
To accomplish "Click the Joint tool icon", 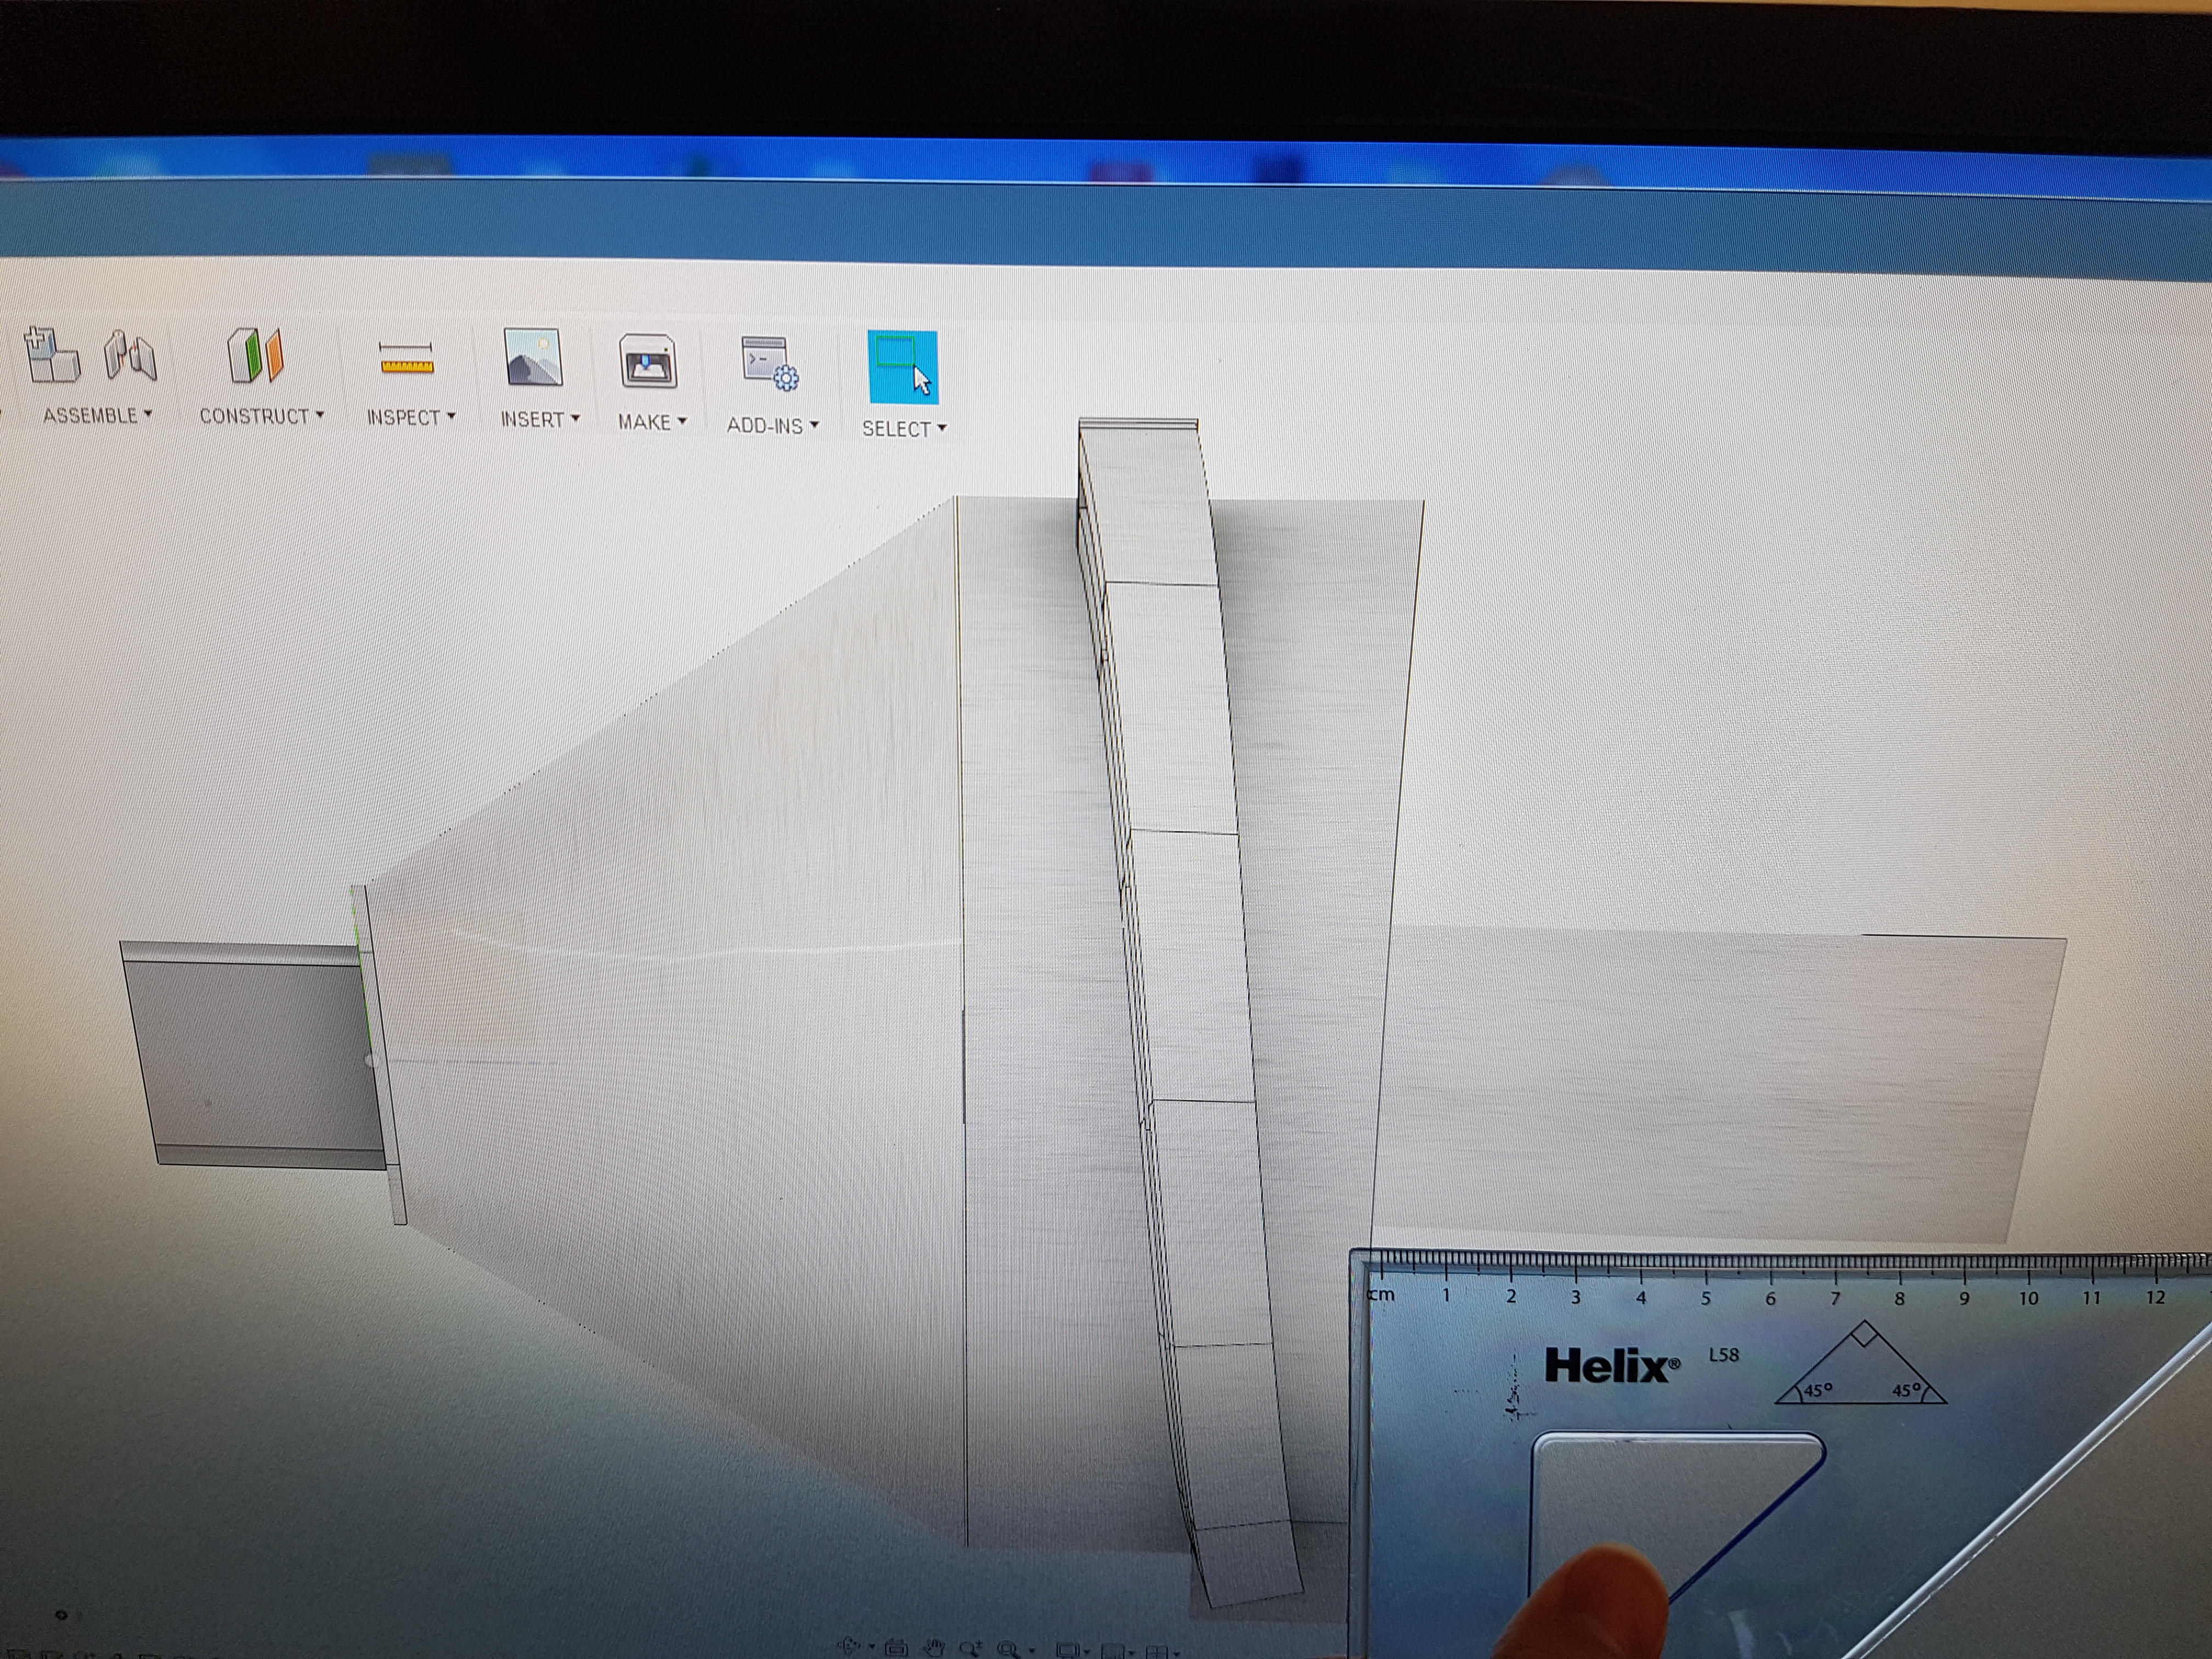I will pyautogui.click(x=130, y=356).
